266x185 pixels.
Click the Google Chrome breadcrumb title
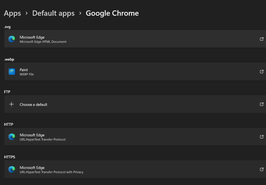click(x=112, y=13)
